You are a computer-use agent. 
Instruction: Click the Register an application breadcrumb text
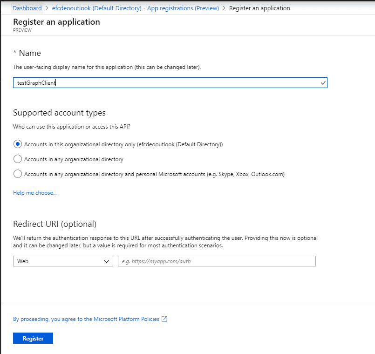(x=259, y=8)
